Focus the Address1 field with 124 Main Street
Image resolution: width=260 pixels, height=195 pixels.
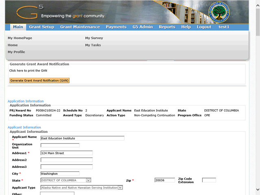(x=67, y=153)
